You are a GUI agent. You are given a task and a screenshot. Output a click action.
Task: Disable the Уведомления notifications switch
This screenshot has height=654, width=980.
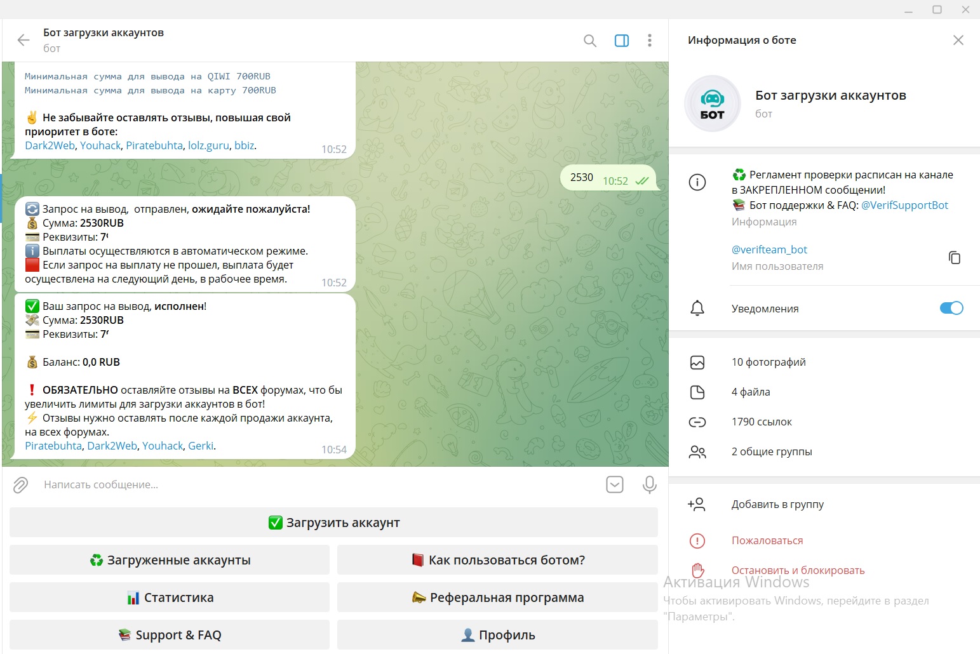click(x=951, y=308)
